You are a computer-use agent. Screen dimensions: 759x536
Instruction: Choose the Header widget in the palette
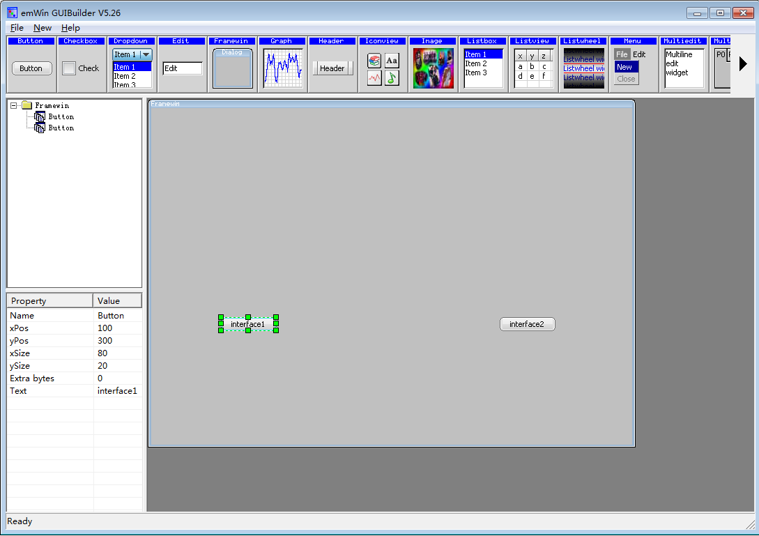(332, 64)
